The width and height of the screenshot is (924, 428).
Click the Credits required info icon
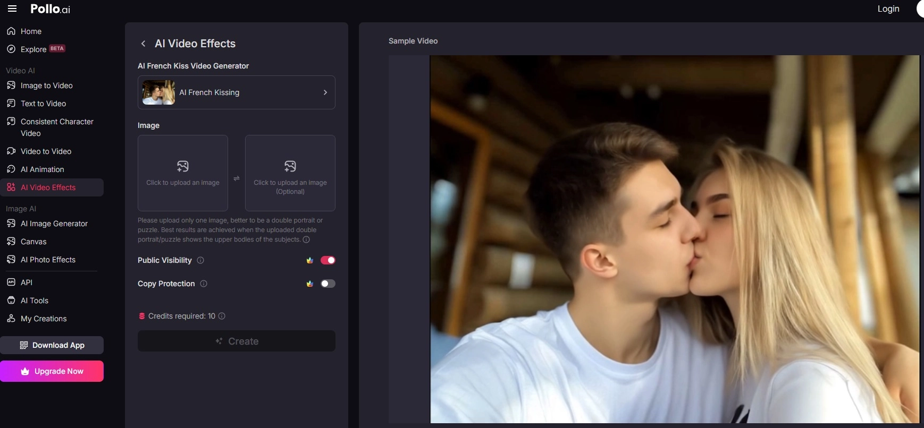[222, 316]
